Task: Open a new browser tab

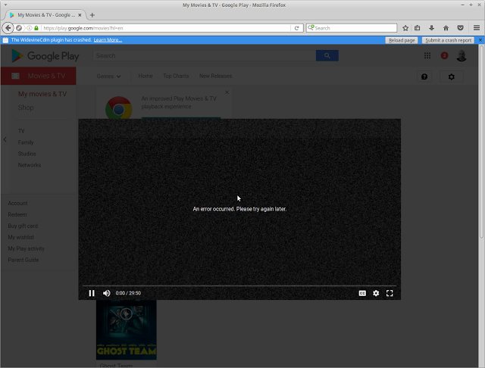Action: [x=92, y=15]
